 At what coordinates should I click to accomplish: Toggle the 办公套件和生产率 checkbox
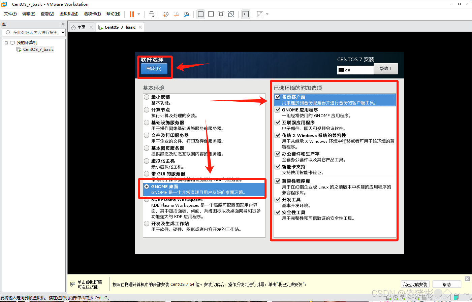click(278, 154)
